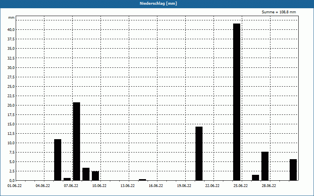
Task: Click the "25.06.22" date label
Action: [x=240, y=186]
